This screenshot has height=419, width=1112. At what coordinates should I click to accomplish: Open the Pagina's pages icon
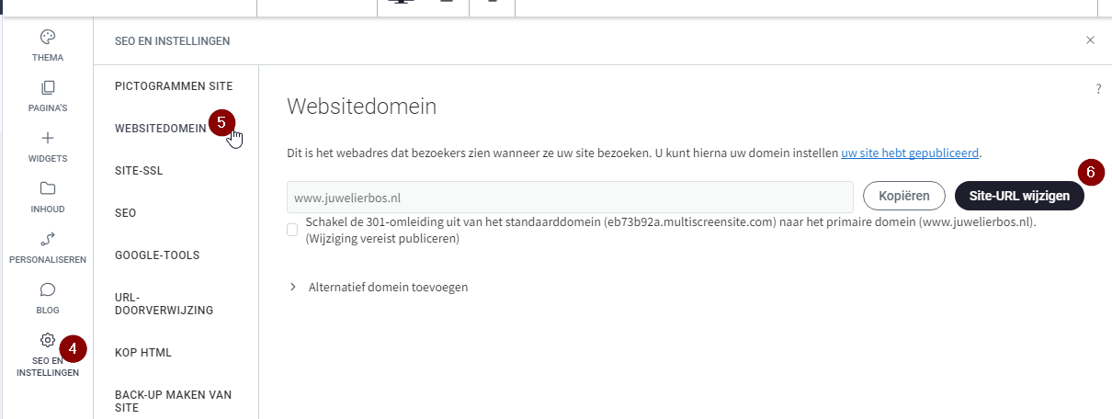48,88
